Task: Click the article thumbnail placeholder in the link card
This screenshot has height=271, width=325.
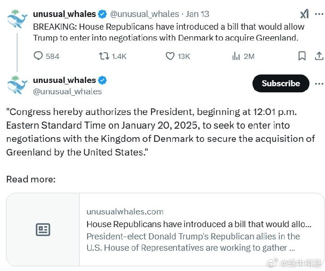Action: 43,230
